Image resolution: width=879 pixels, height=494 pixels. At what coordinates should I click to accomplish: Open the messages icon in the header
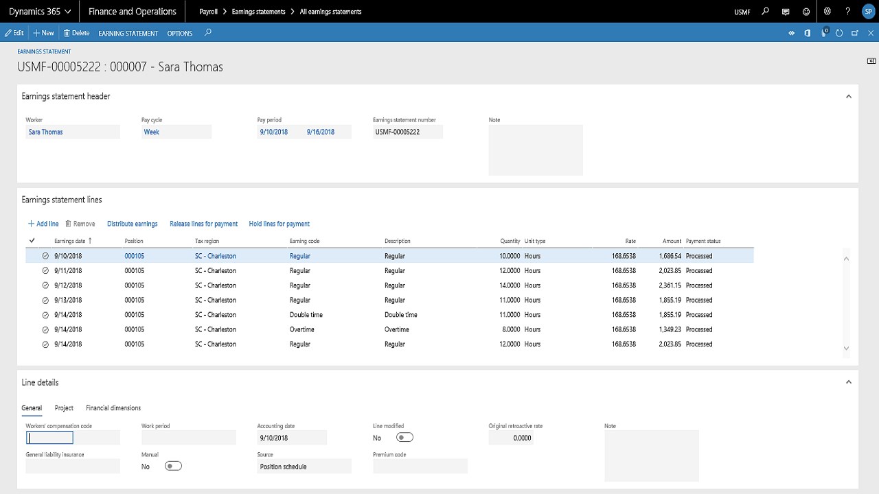(786, 12)
